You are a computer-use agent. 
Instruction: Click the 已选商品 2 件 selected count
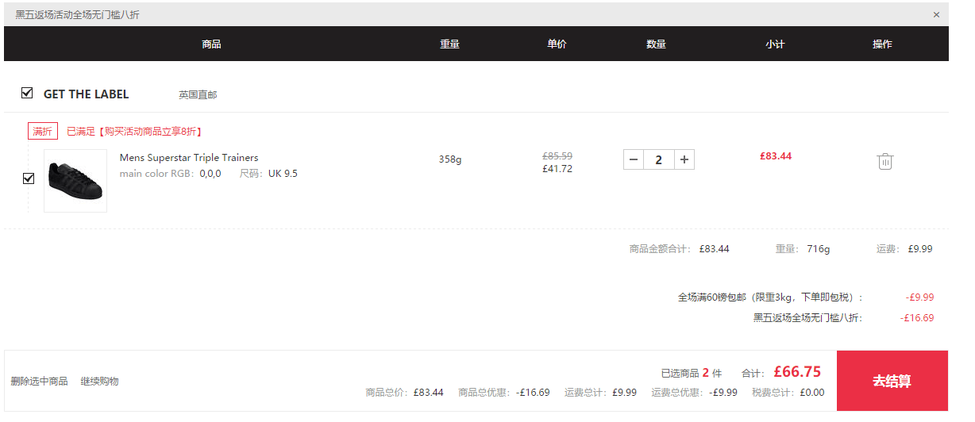point(692,373)
